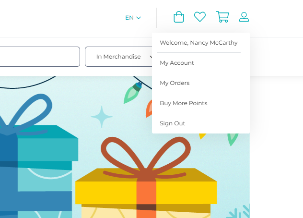Click the chevron beside EN
The height and width of the screenshot is (218, 303).
pyautogui.click(x=139, y=18)
